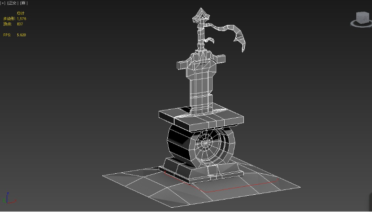
Task: Click the 多边形 count 1,576
Action: click(x=22, y=19)
